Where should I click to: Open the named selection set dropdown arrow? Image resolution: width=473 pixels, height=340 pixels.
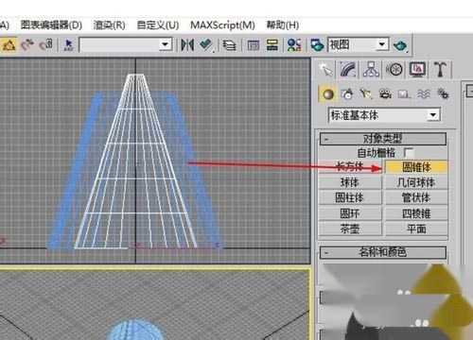(x=166, y=45)
